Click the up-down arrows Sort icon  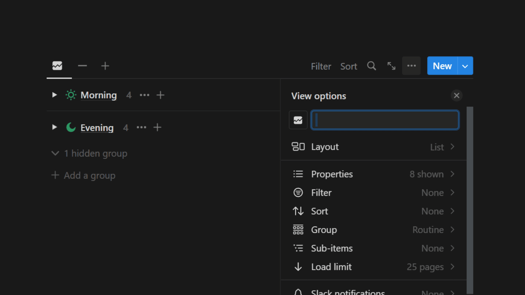298,211
